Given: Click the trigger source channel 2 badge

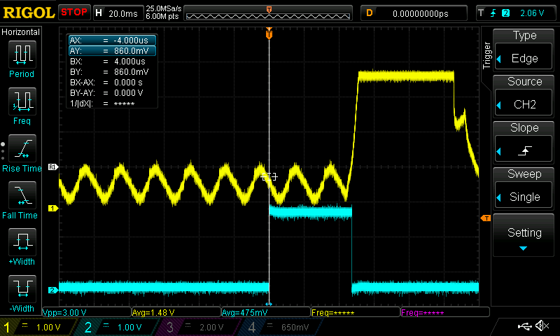Looking at the screenshot, I should click(505, 13).
